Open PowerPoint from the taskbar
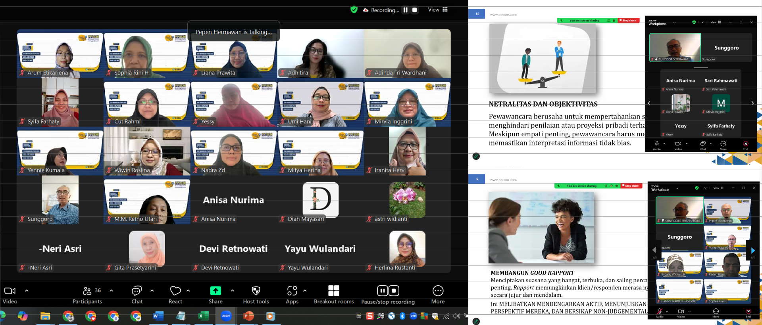This screenshot has width=762, height=325. click(x=248, y=316)
